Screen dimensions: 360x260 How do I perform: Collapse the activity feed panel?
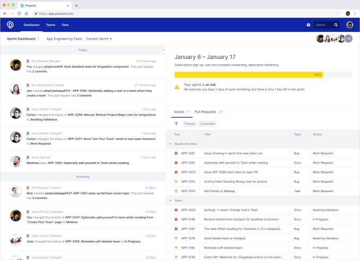pos(163,50)
